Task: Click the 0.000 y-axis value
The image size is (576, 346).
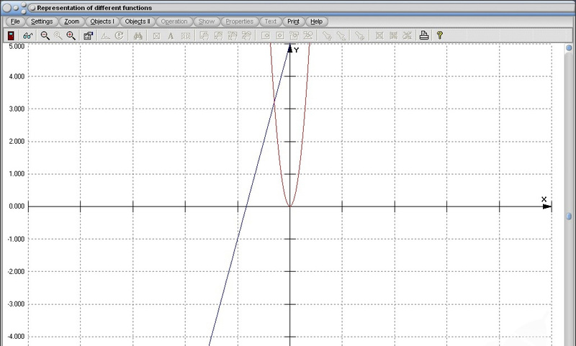Action: (x=17, y=206)
